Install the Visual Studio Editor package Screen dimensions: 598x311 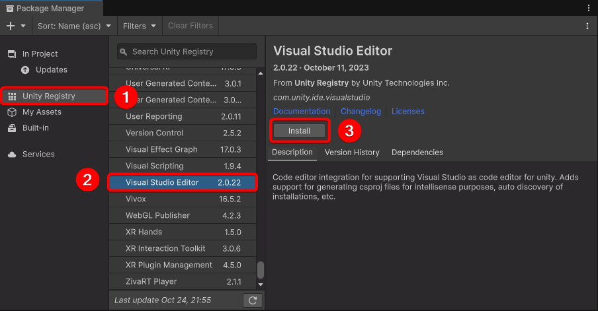[x=299, y=131]
